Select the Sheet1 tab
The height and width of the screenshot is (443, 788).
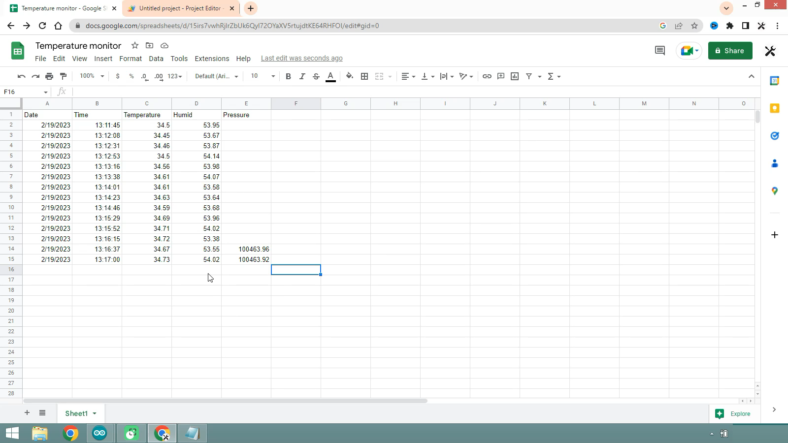pyautogui.click(x=81, y=413)
